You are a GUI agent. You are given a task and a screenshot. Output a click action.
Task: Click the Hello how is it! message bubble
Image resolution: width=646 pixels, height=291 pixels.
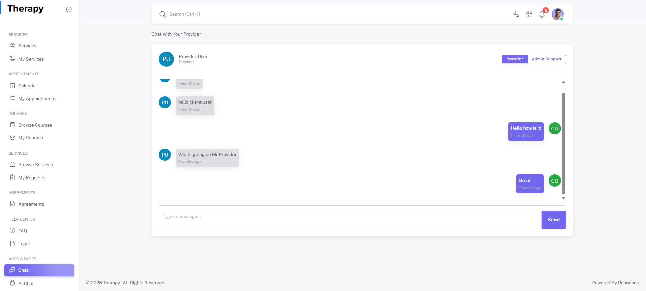point(526,132)
